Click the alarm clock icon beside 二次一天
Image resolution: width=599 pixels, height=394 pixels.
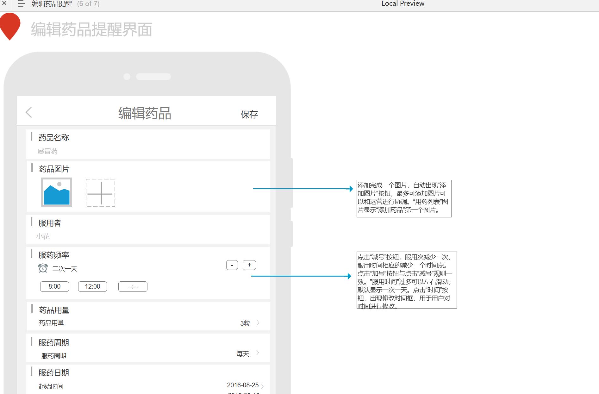tap(43, 268)
